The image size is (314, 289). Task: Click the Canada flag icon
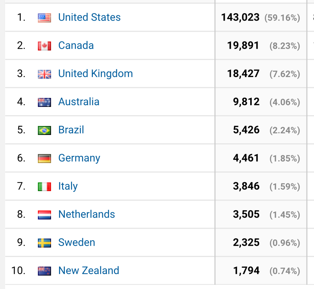44,46
